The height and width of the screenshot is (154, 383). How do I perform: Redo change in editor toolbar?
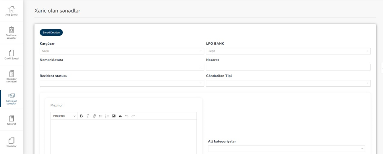point(133,116)
